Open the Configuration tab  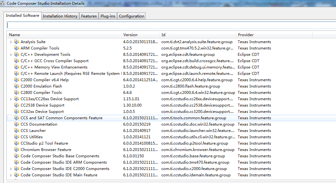coord(132,16)
